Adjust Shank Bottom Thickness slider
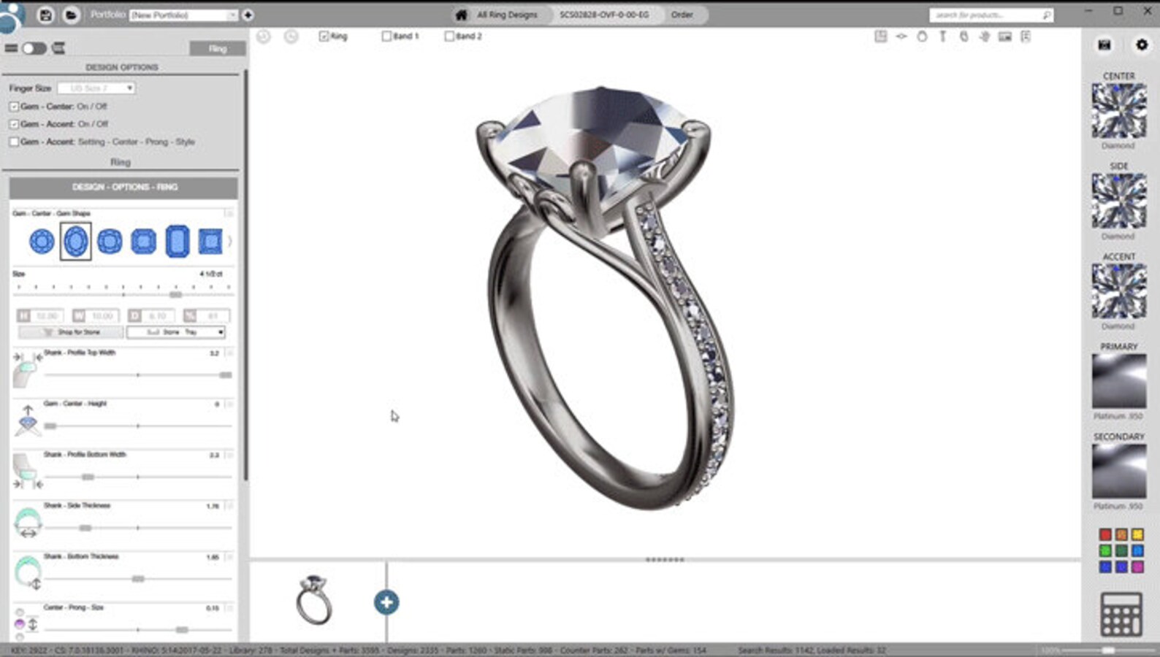This screenshot has width=1160, height=657. pyautogui.click(x=138, y=579)
